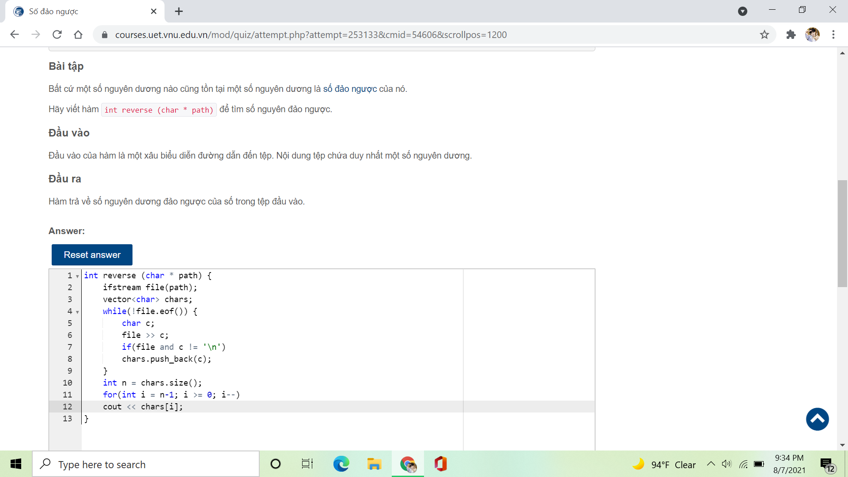
Task: Show hidden system tray icons
Action: coord(711,464)
